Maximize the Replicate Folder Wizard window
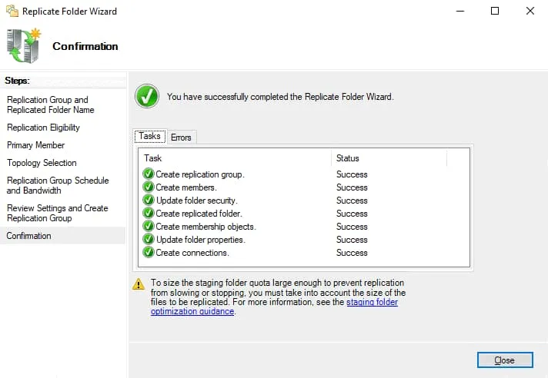This screenshot has height=378, width=548. point(495,11)
